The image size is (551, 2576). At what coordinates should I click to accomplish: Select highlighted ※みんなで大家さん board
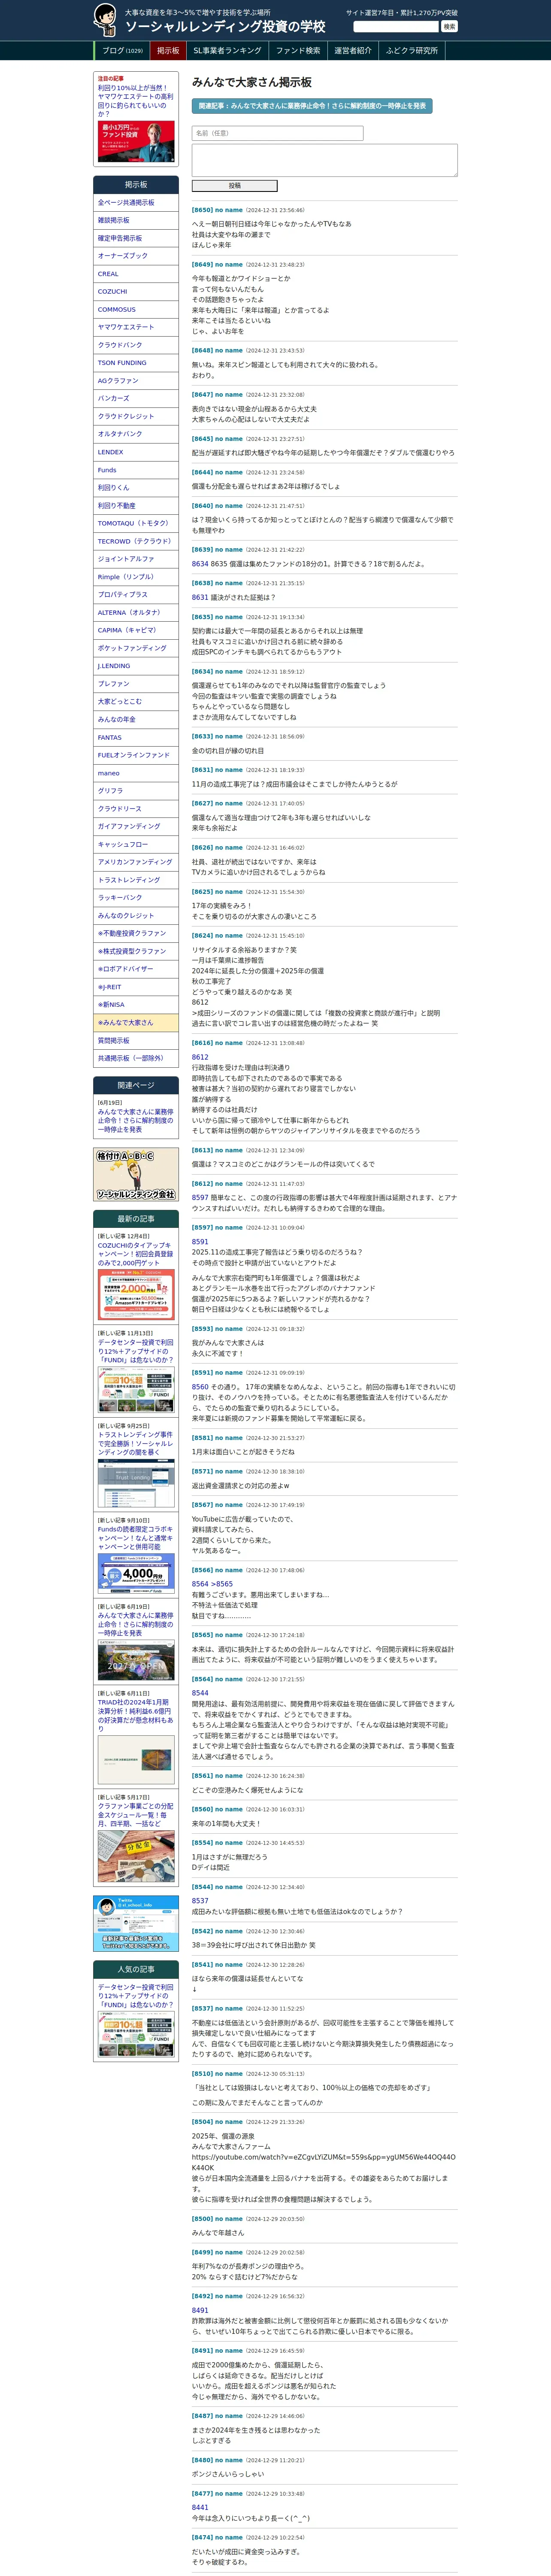point(136,1023)
